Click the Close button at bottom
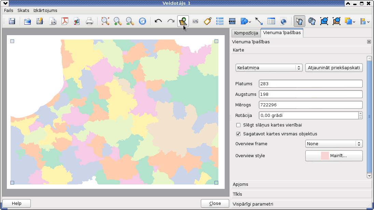The width and height of the screenshot is (374, 210). [x=215, y=203]
